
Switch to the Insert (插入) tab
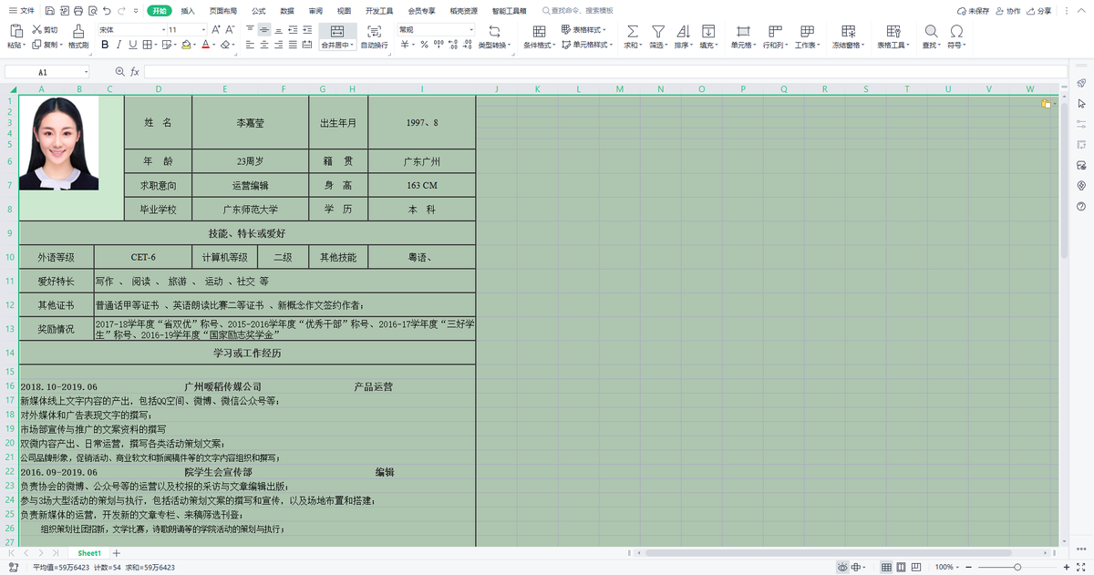[x=188, y=11]
